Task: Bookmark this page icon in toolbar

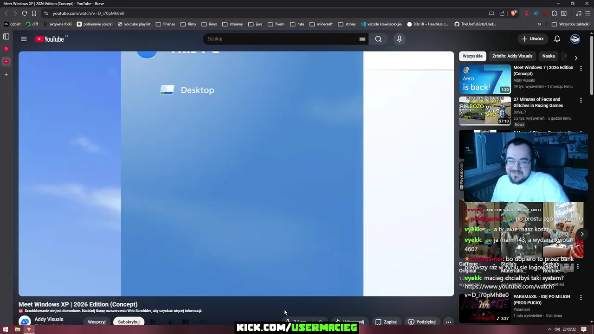Action: click(34, 13)
